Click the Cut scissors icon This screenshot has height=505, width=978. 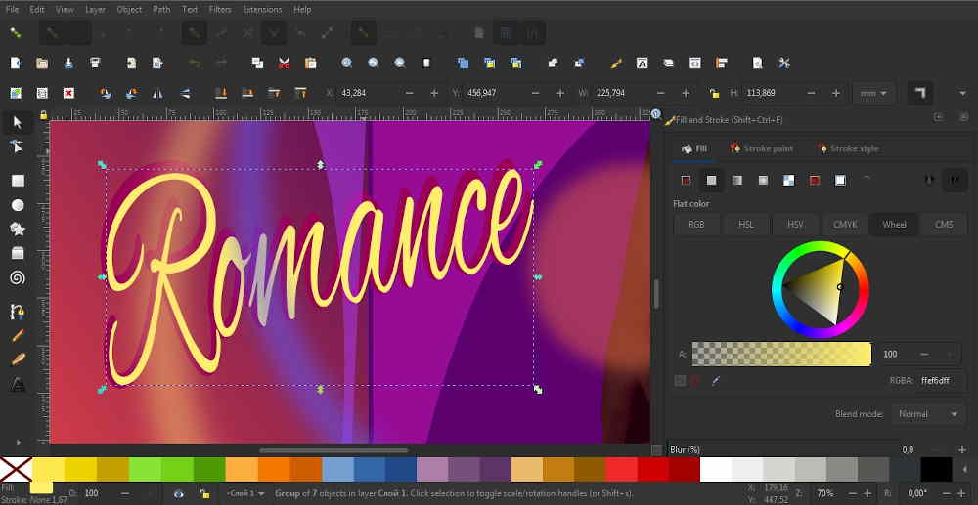(x=284, y=63)
